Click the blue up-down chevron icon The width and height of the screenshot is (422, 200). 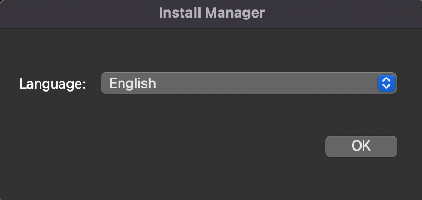click(x=386, y=83)
